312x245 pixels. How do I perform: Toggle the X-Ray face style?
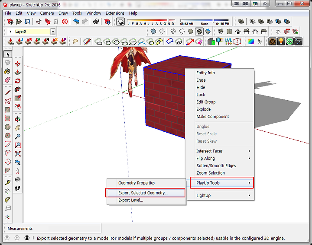point(153,32)
